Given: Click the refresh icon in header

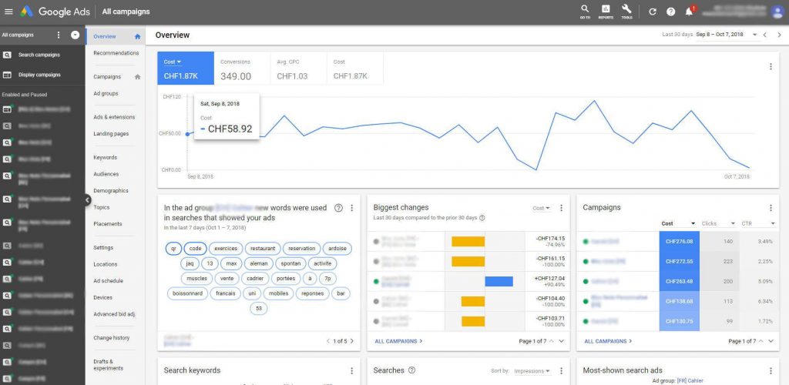Looking at the screenshot, I should (x=653, y=12).
